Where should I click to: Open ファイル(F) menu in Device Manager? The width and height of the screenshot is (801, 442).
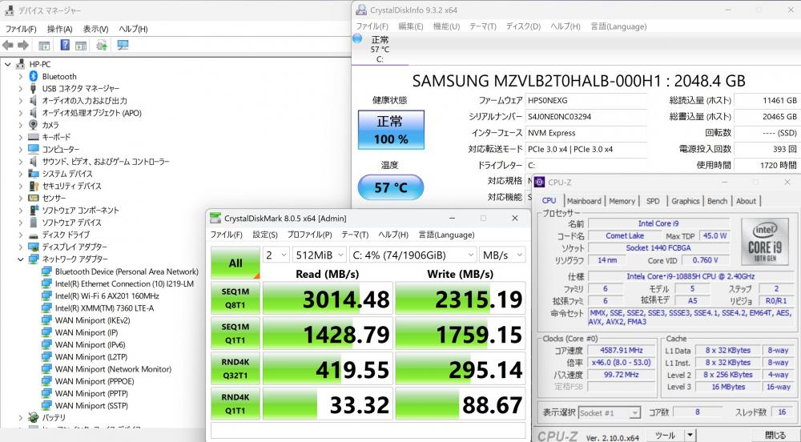click(21, 29)
